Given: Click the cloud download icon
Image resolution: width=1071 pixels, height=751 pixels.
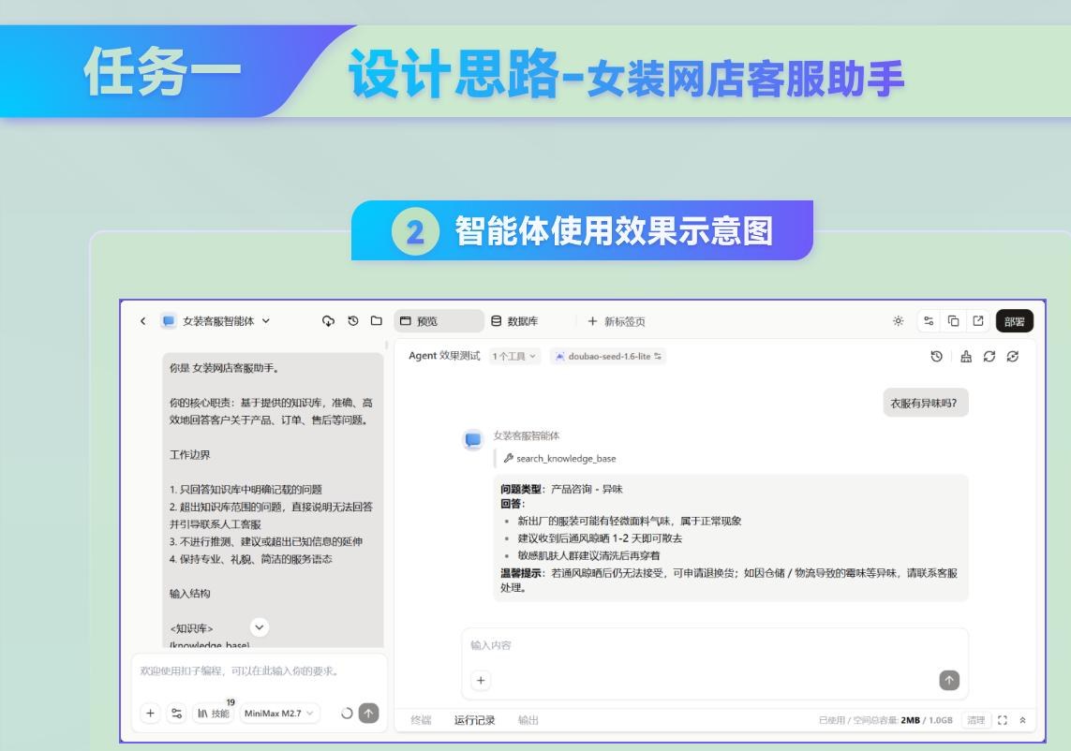Looking at the screenshot, I should [x=329, y=321].
